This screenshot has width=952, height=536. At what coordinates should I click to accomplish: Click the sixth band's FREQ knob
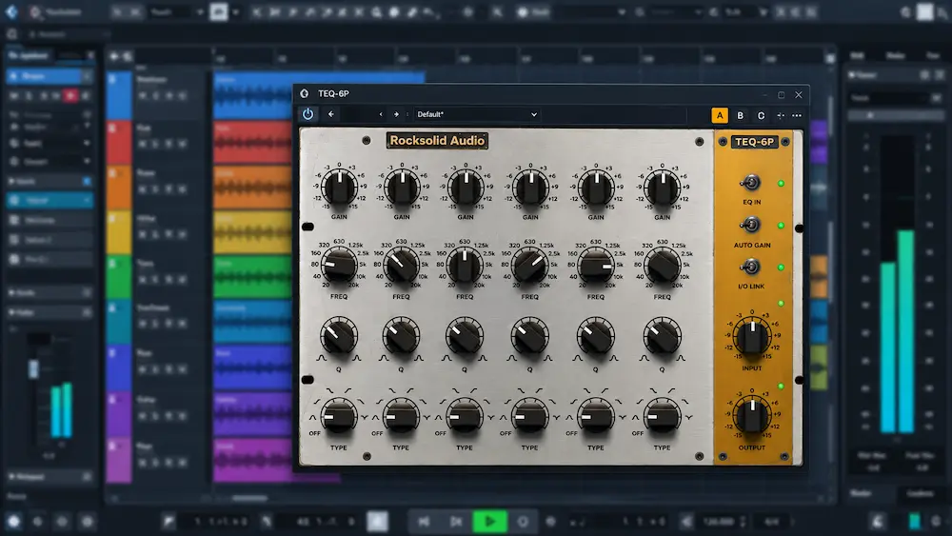pos(662,266)
